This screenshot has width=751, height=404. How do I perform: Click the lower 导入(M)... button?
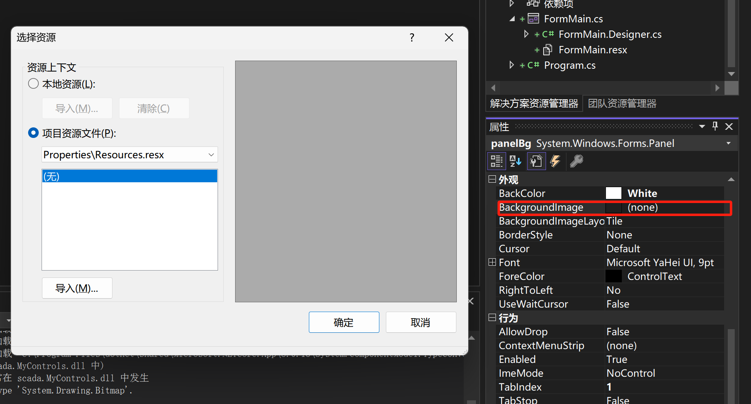tap(77, 288)
